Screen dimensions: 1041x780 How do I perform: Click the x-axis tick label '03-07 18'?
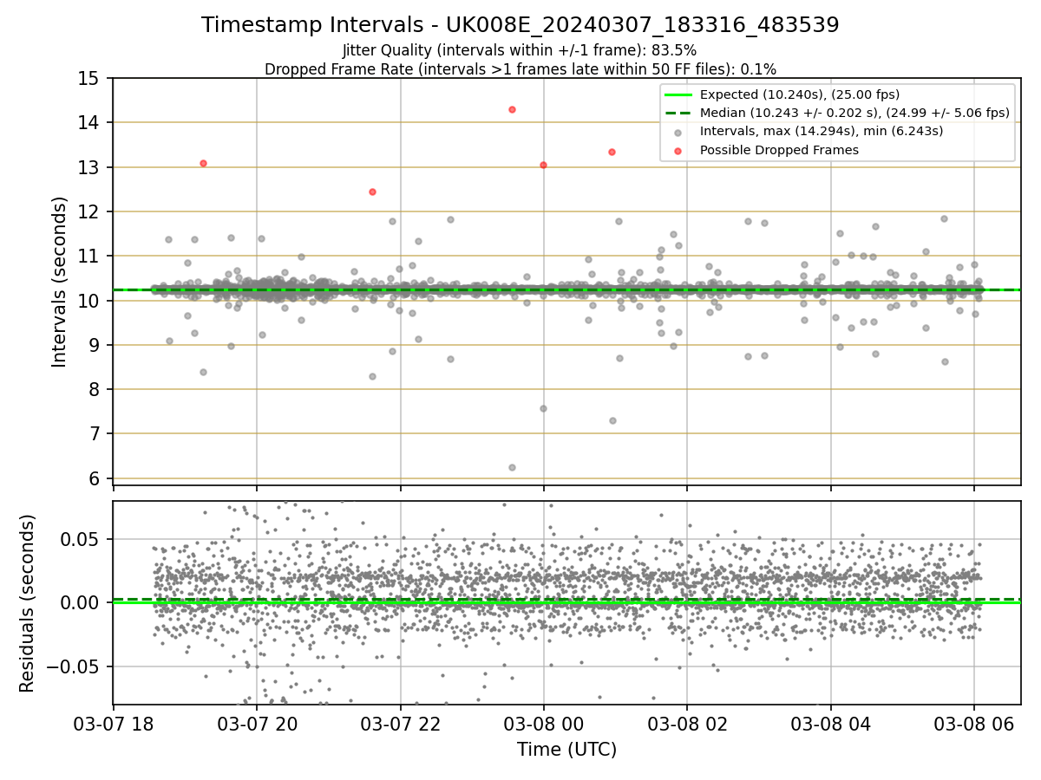pyautogui.click(x=113, y=723)
